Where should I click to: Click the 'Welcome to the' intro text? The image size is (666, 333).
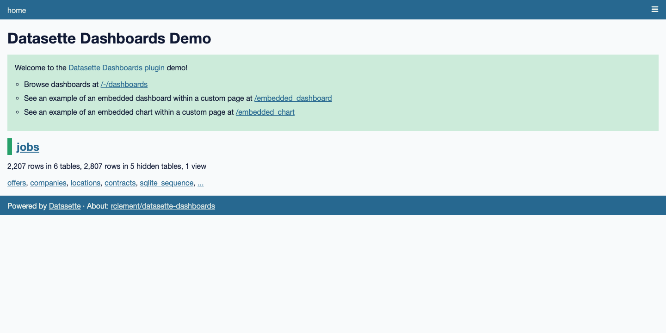pos(41,68)
